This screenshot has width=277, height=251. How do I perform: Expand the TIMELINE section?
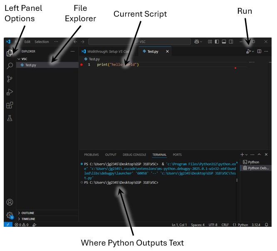28,219
